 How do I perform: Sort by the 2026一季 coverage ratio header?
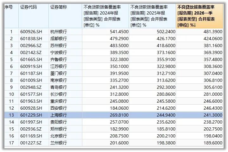199,16
